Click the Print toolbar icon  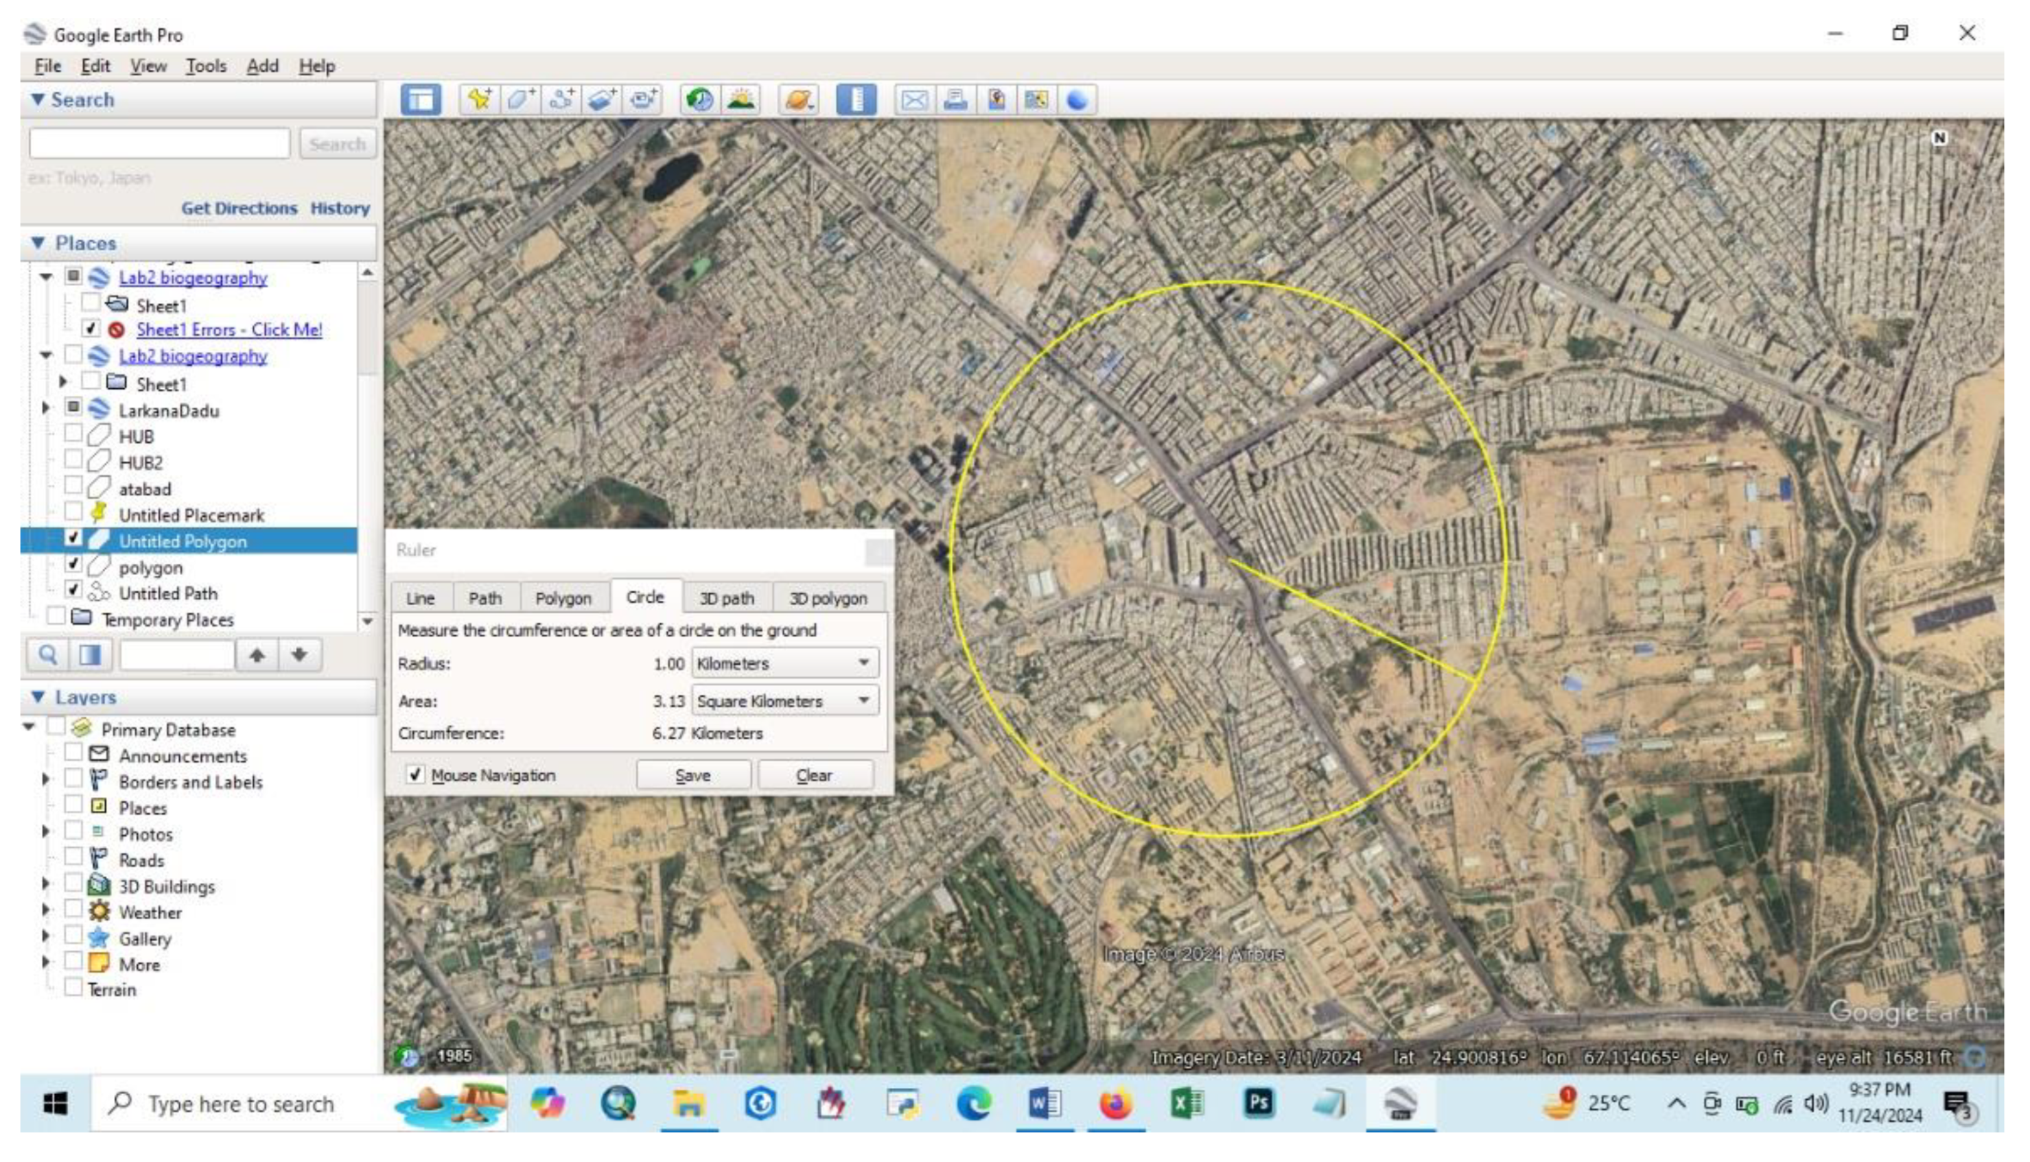[x=955, y=99]
